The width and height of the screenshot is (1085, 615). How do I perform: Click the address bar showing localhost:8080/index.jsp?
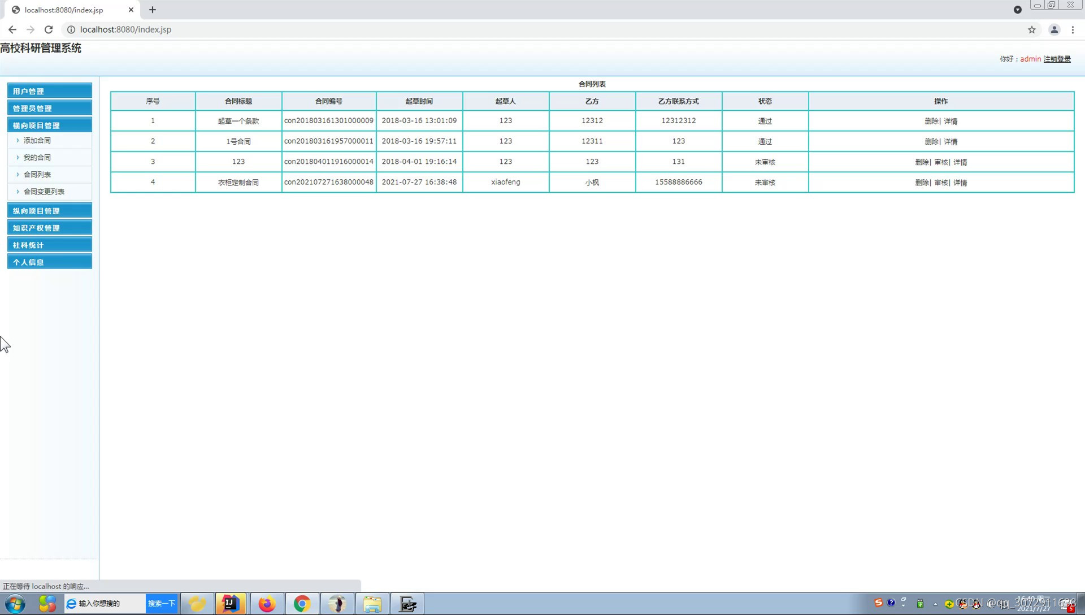tap(542, 29)
